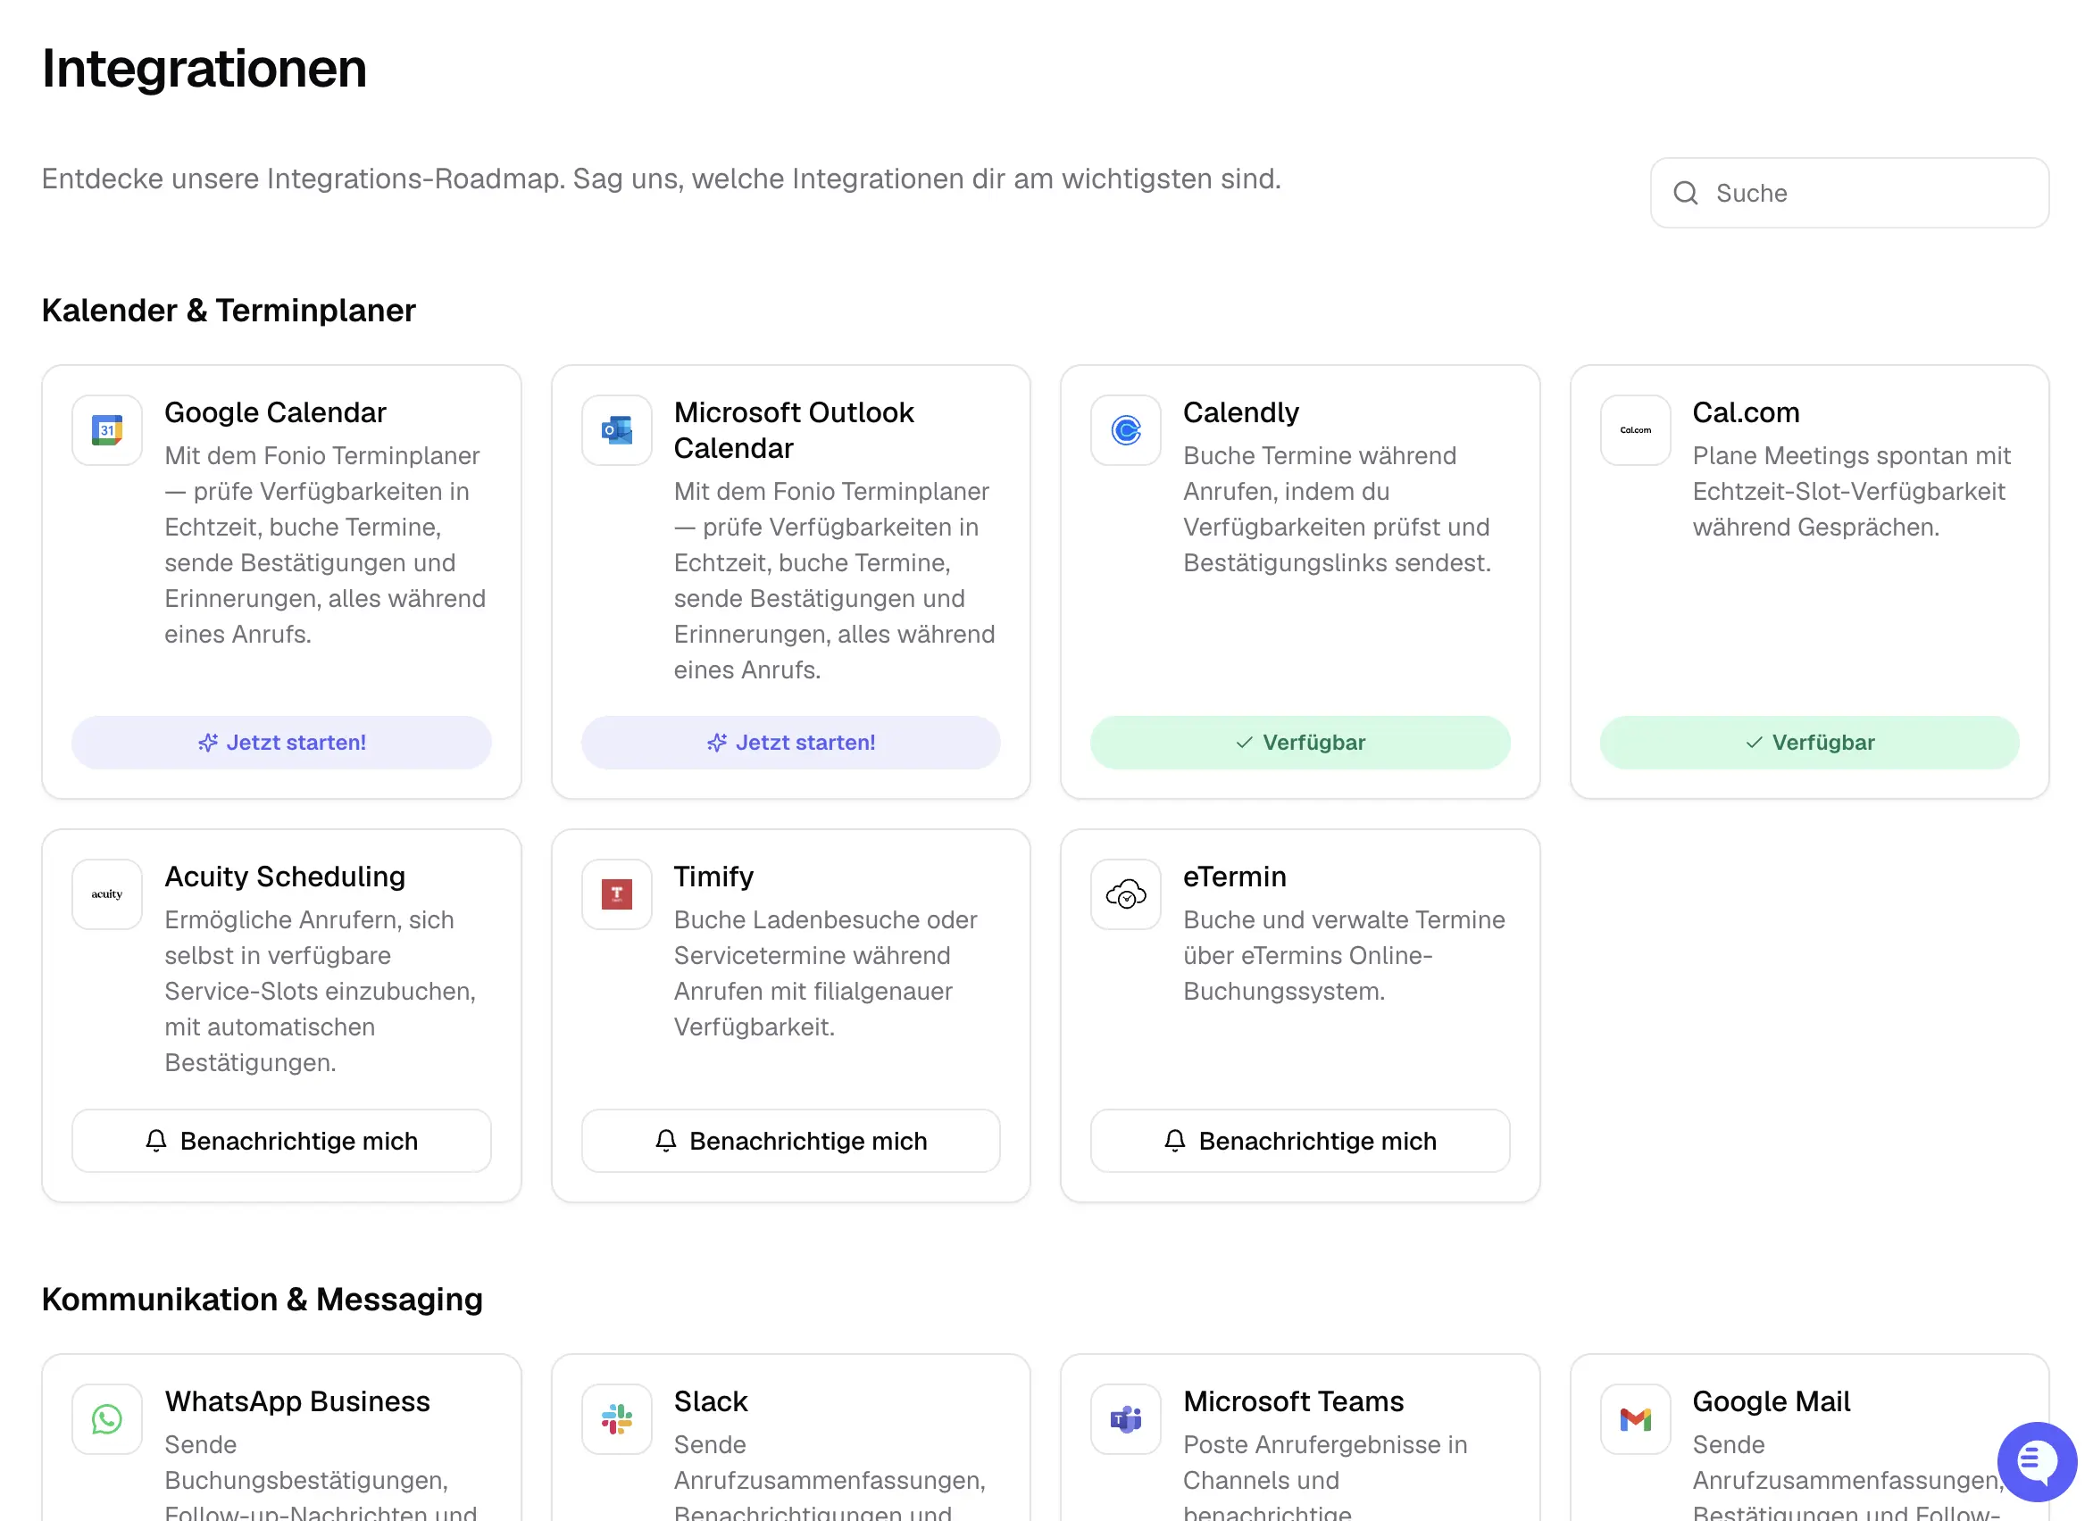The width and height of the screenshot is (2093, 1521).
Task: Click the Google Mail icon
Action: (x=1634, y=1418)
